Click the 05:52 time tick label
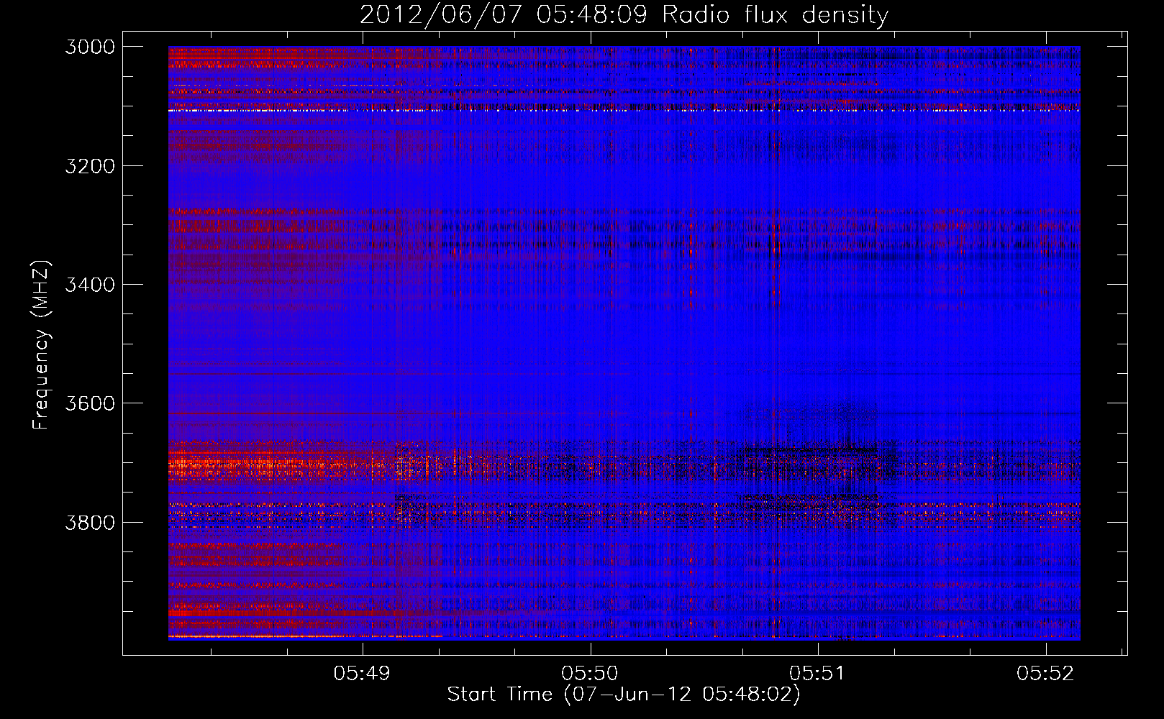The image size is (1164, 719). tap(1045, 673)
